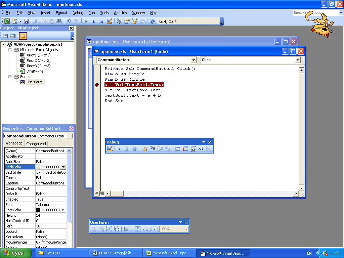This screenshot has height=258, width=344.
Task: Open UserForm toolbar options arrow
Action: pyautogui.click(x=180, y=222)
